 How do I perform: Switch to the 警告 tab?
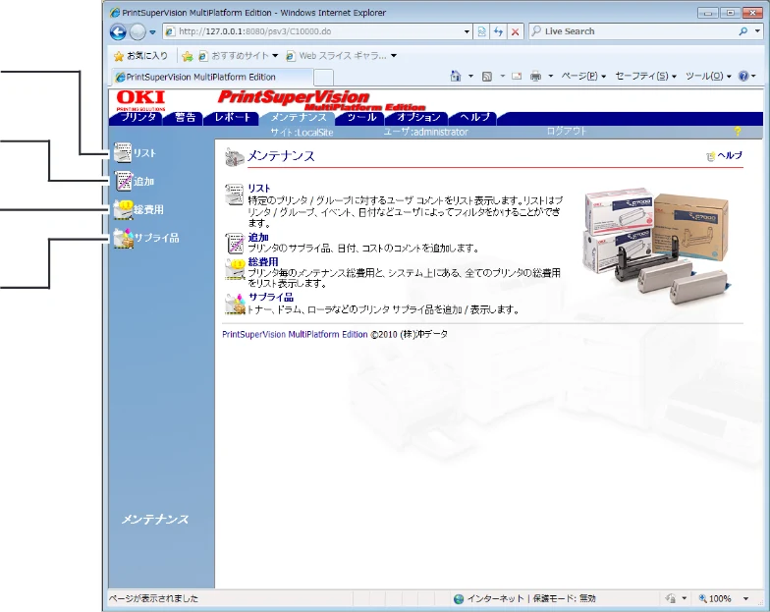coord(185,118)
